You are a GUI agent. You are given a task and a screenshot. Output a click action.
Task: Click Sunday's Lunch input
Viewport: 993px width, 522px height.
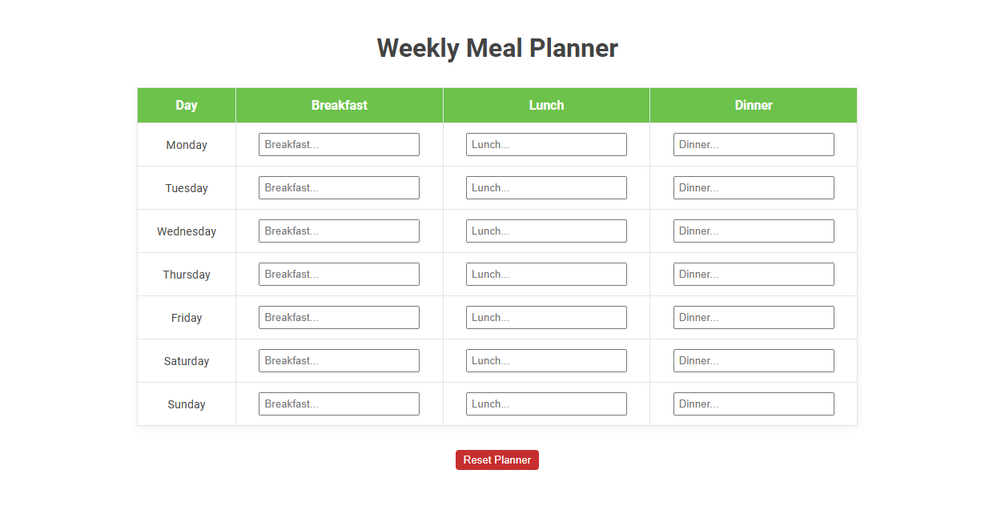pos(546,404)
